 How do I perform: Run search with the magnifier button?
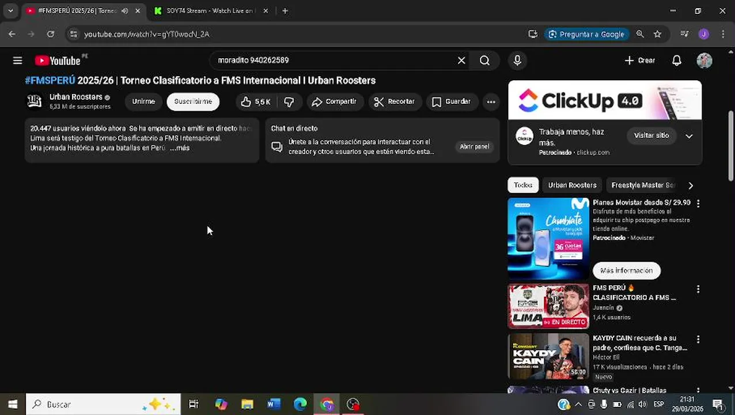click(484, 61)
